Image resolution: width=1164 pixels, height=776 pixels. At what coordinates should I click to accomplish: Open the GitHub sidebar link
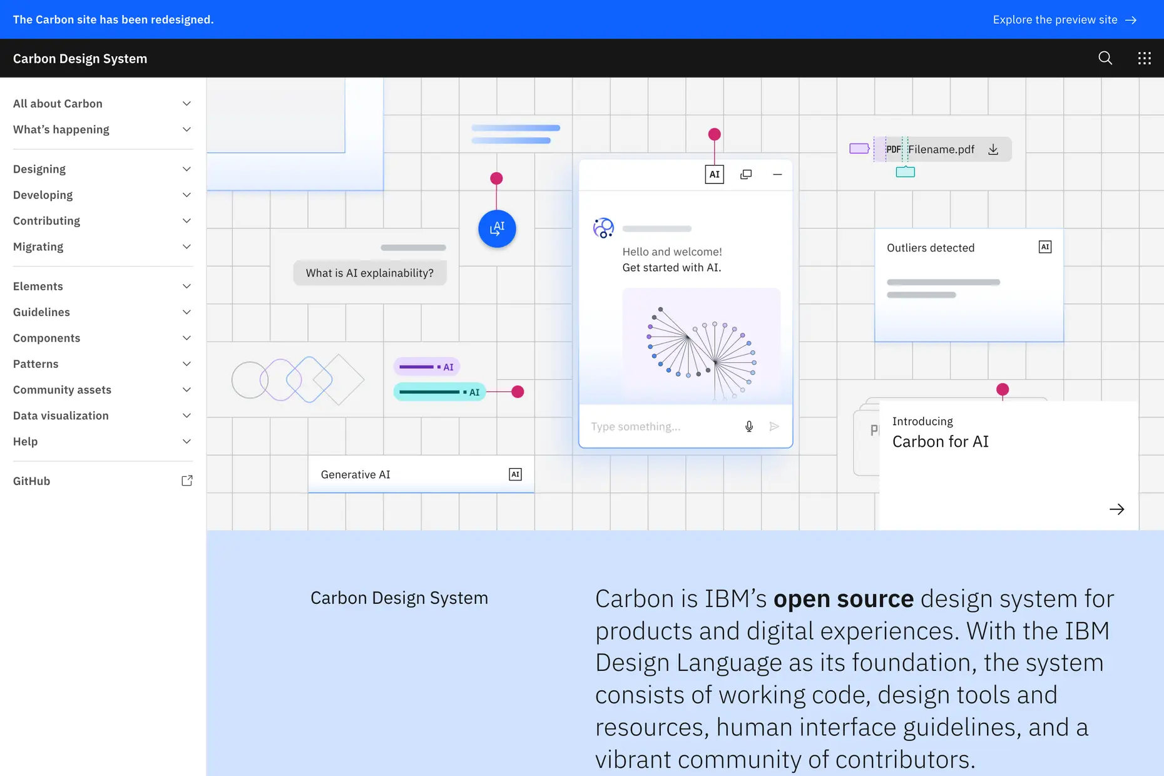(103, 481)
